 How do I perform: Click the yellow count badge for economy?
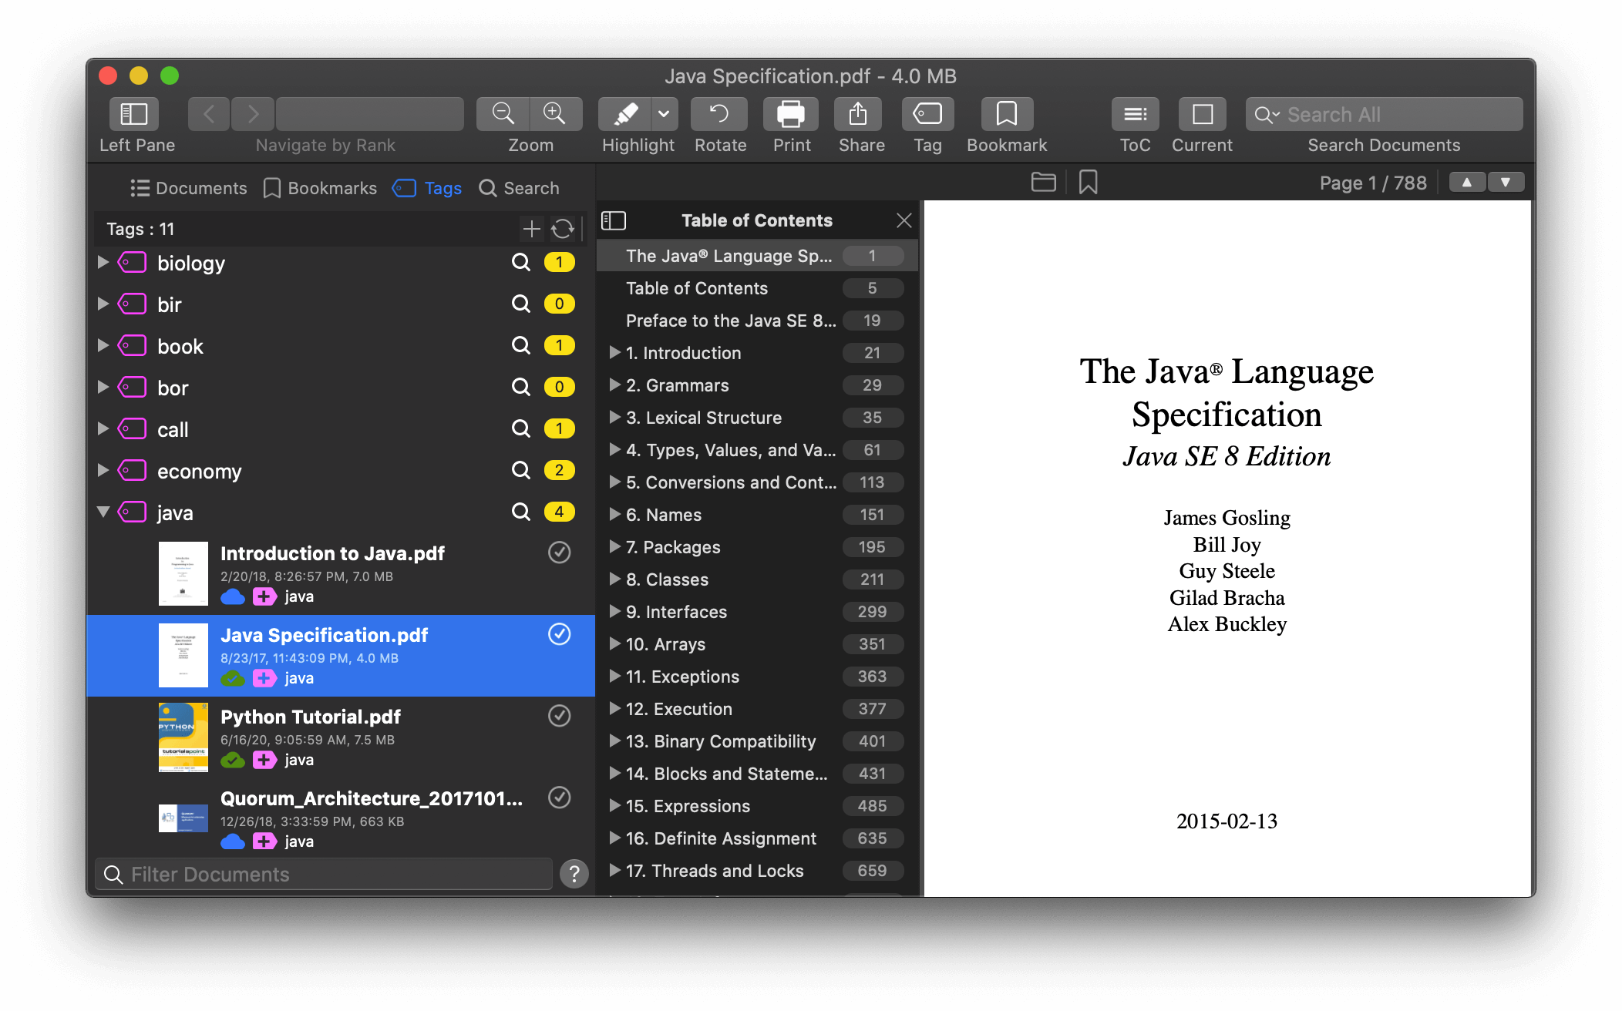click(559, 471)
